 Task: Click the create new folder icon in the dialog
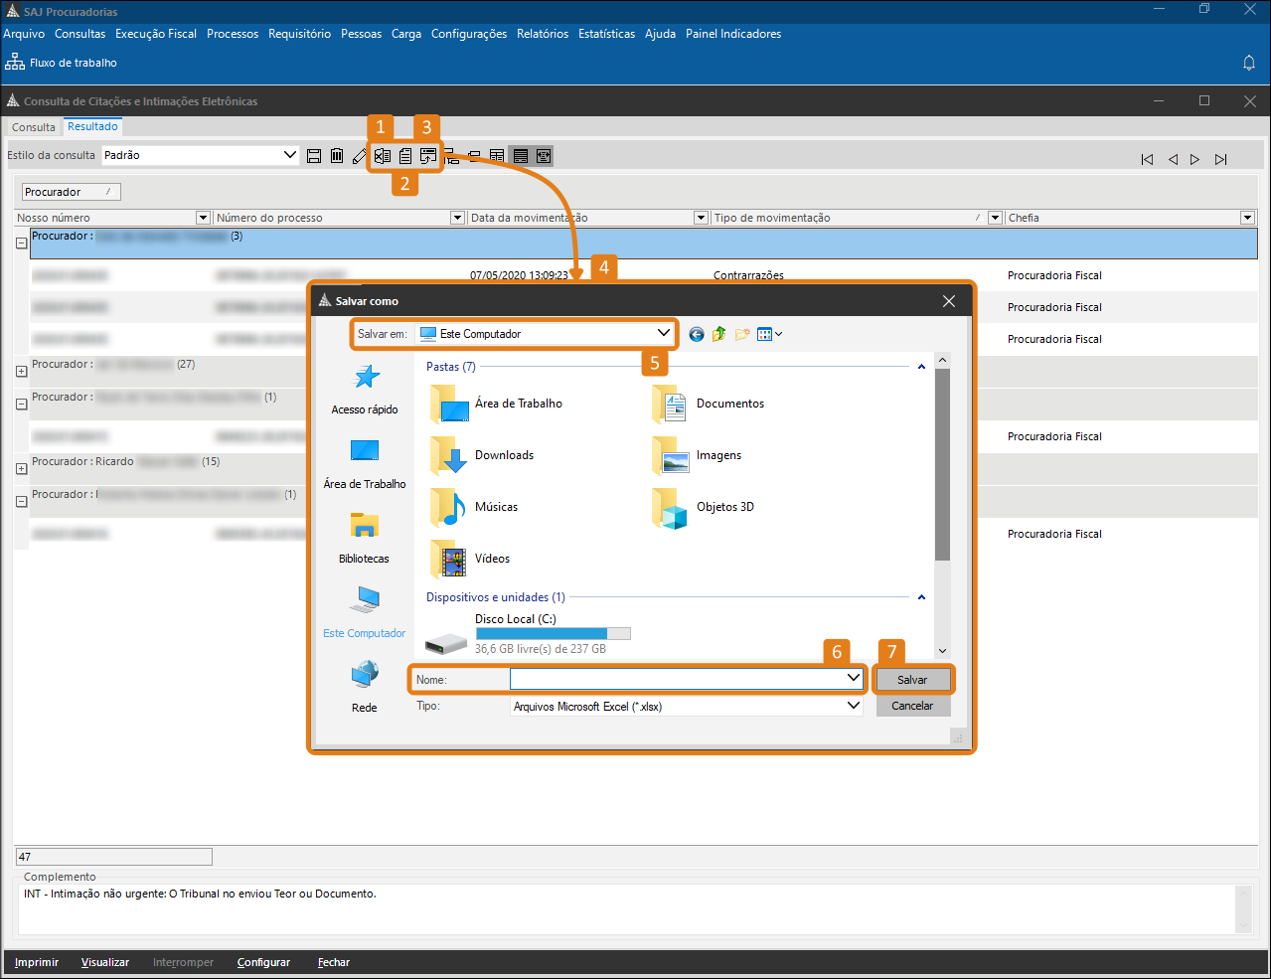(x=741, y=334)
